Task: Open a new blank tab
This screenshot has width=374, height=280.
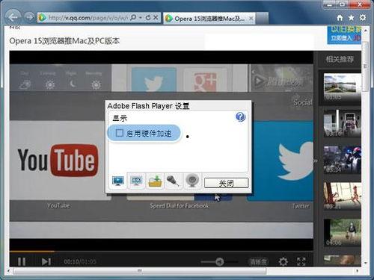Action: tap(262, 19)
